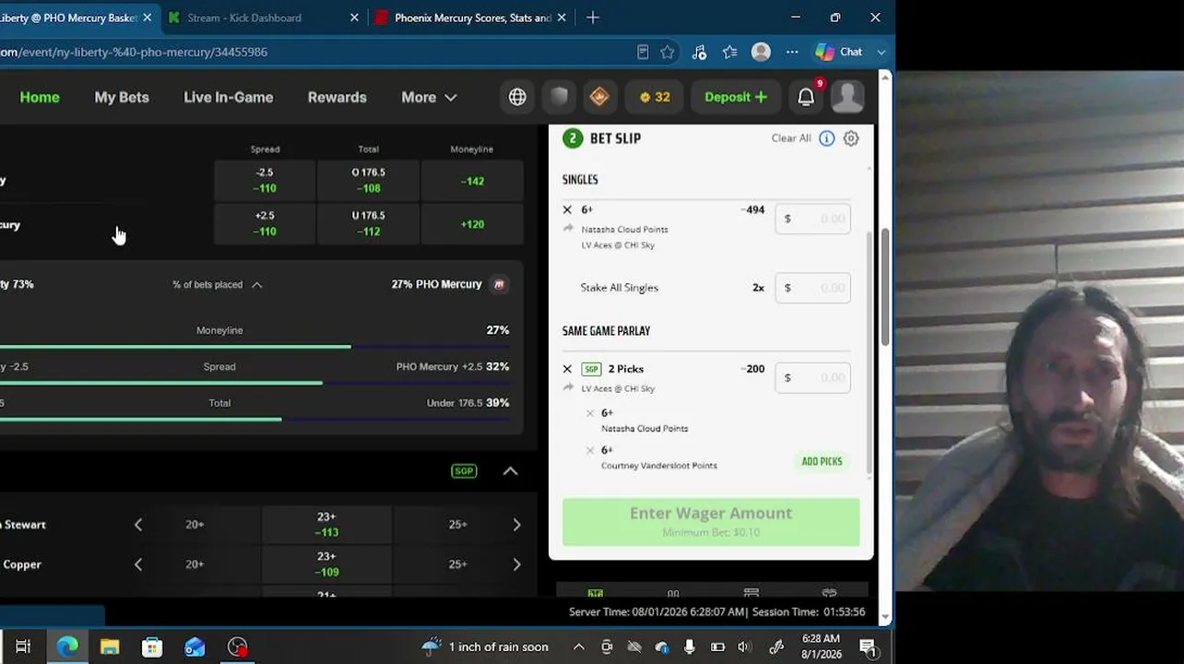Open My Bets
The image size is (1184, 664).
[122, 97]
